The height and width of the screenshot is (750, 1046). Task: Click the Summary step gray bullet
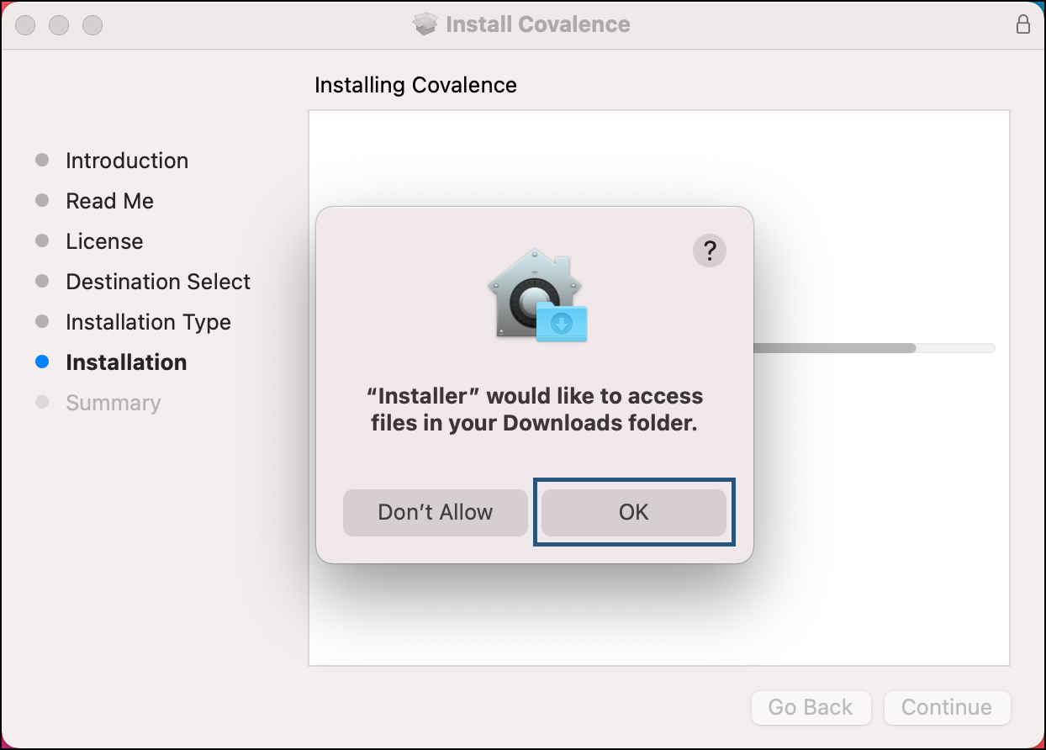(43, 403)
